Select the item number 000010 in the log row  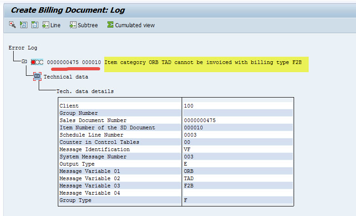tap(91, 62)
